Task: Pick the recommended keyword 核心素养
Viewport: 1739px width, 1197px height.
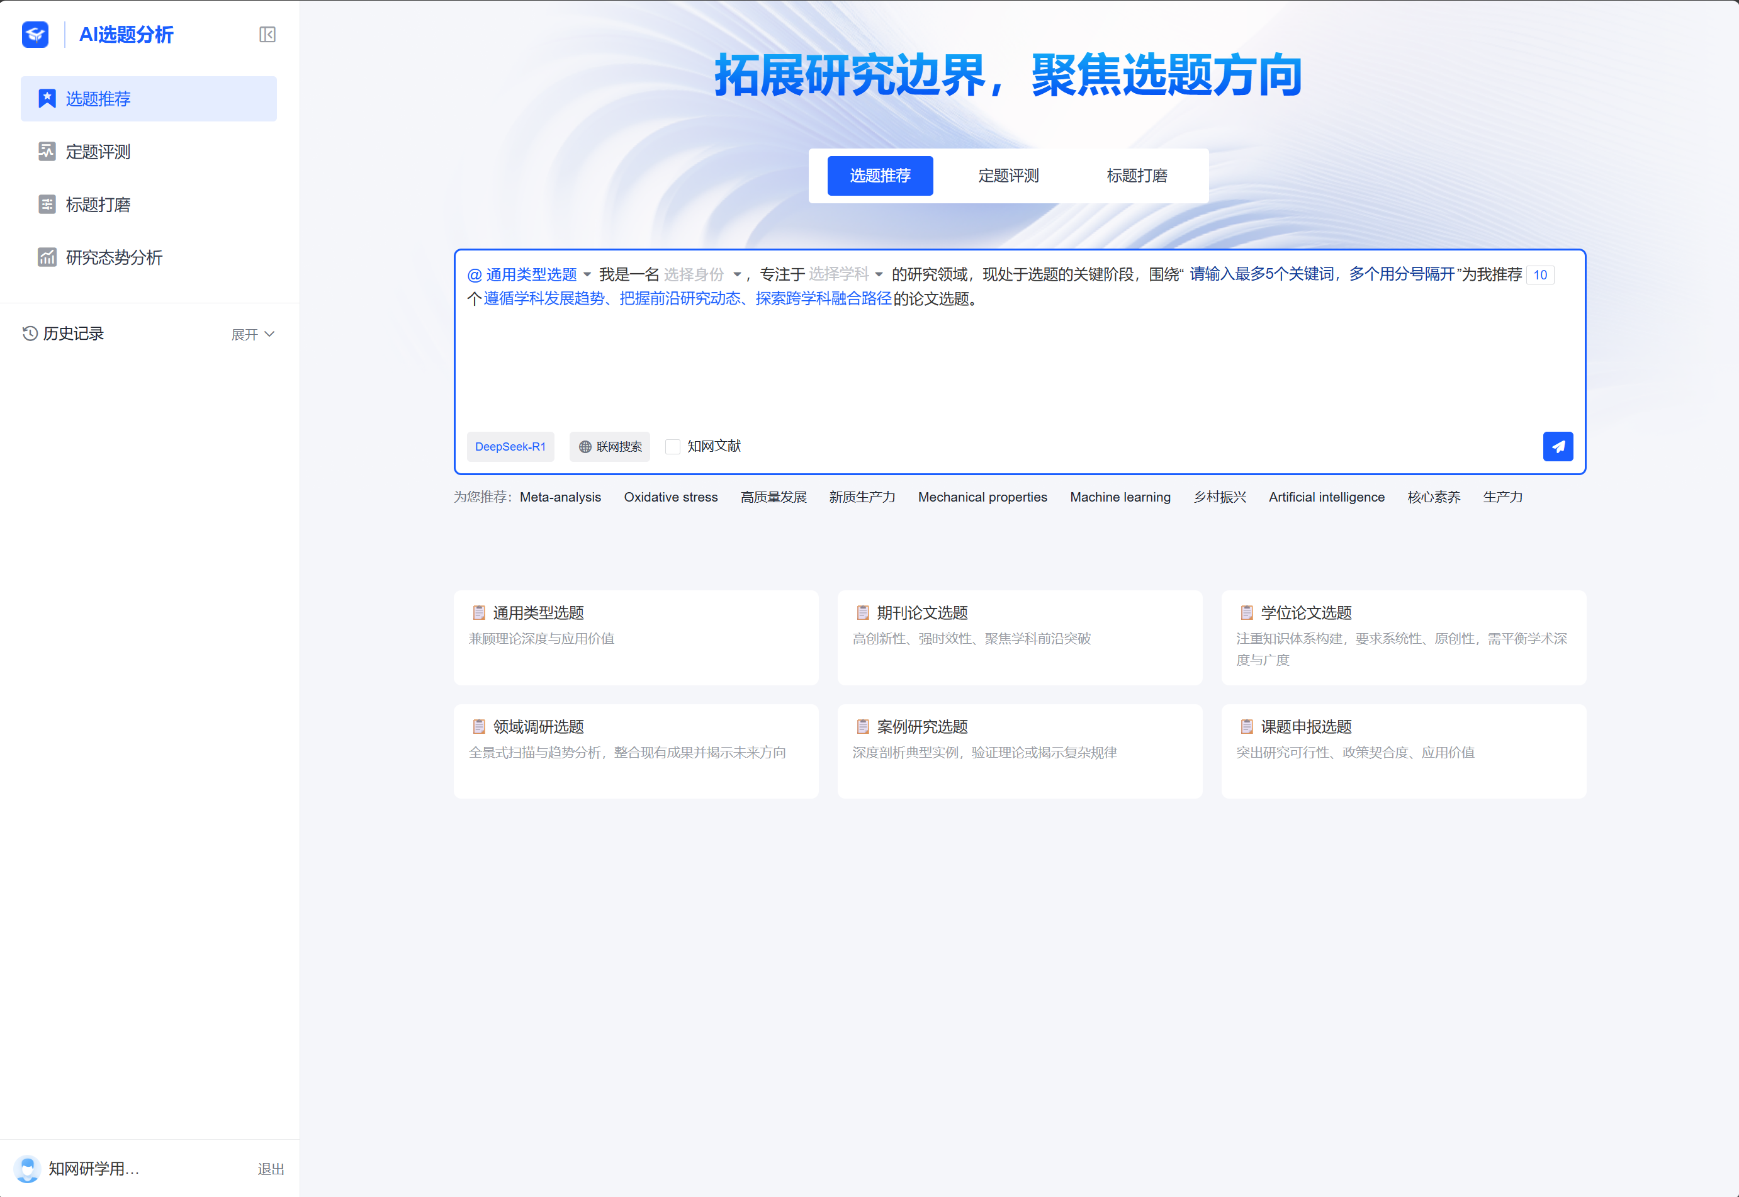Action: point(1433,497)
